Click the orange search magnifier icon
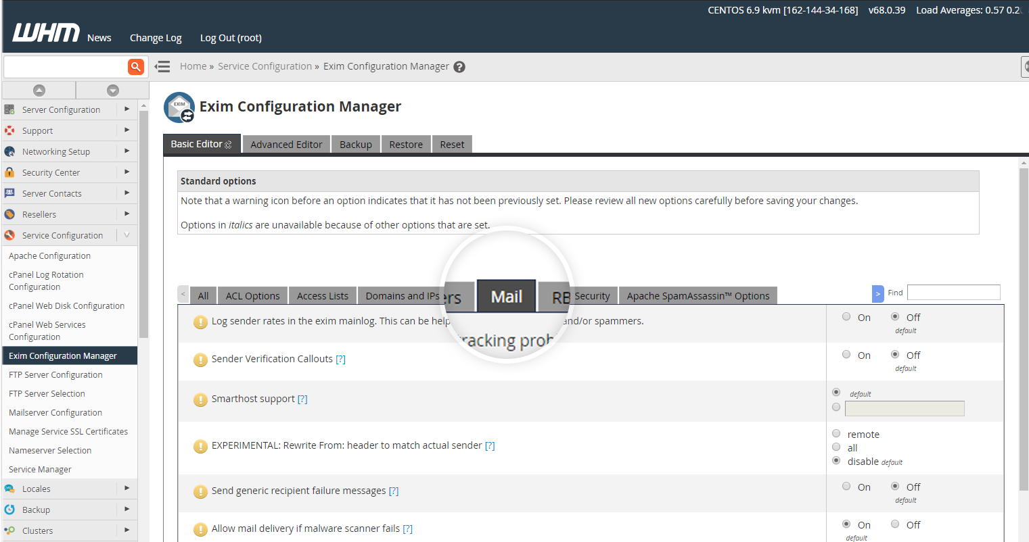The height and width of the screenshot is (542, 1029). (136, 66)
